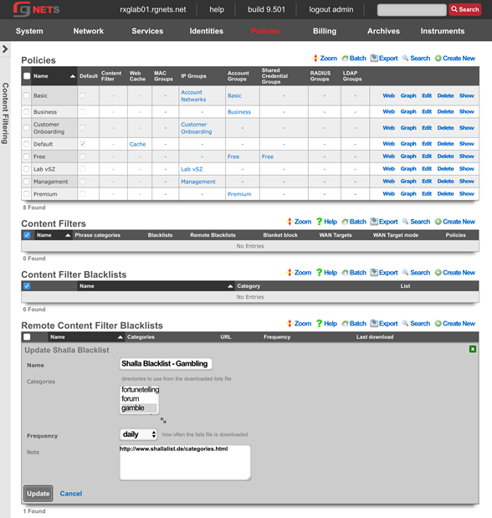The image size is (492, 518).
Task: Uncheck select-all checkbox in Content Filters header
Action: click(27, 235)
